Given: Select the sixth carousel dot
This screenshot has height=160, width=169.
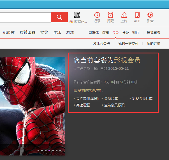Looking at the screenshot, I should pos(57,151).
